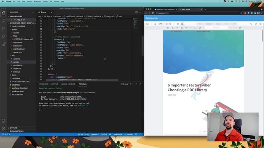The width and height of the screenshot is (264, 148).
Task: Open the Explorer view in VS Code activity bar
Action: click(4, 13)
